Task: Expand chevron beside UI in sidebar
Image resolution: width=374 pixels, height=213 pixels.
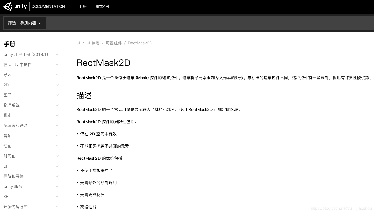Action: pos(57,166)
